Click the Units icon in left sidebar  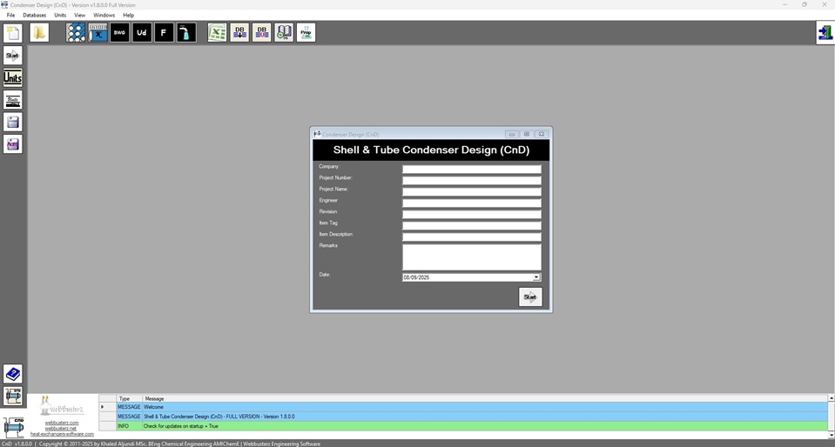[x=13, y=78]
